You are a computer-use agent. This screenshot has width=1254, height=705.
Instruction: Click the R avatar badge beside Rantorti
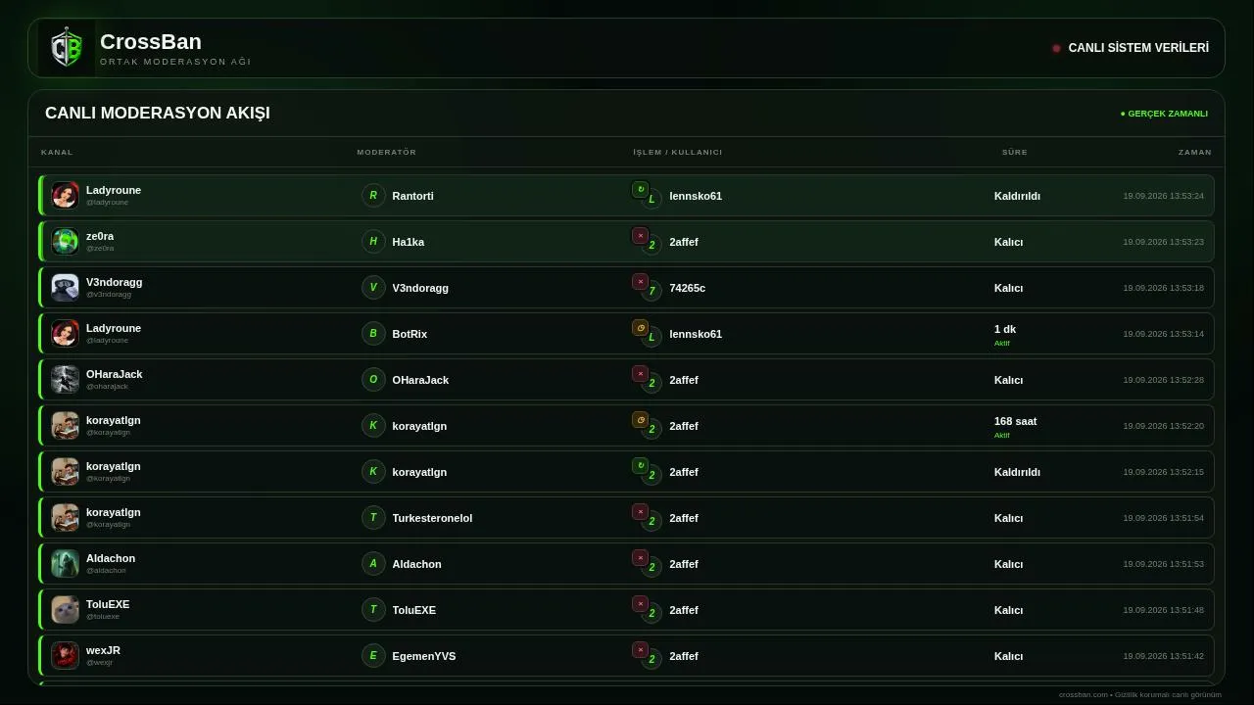pos(373,196)
